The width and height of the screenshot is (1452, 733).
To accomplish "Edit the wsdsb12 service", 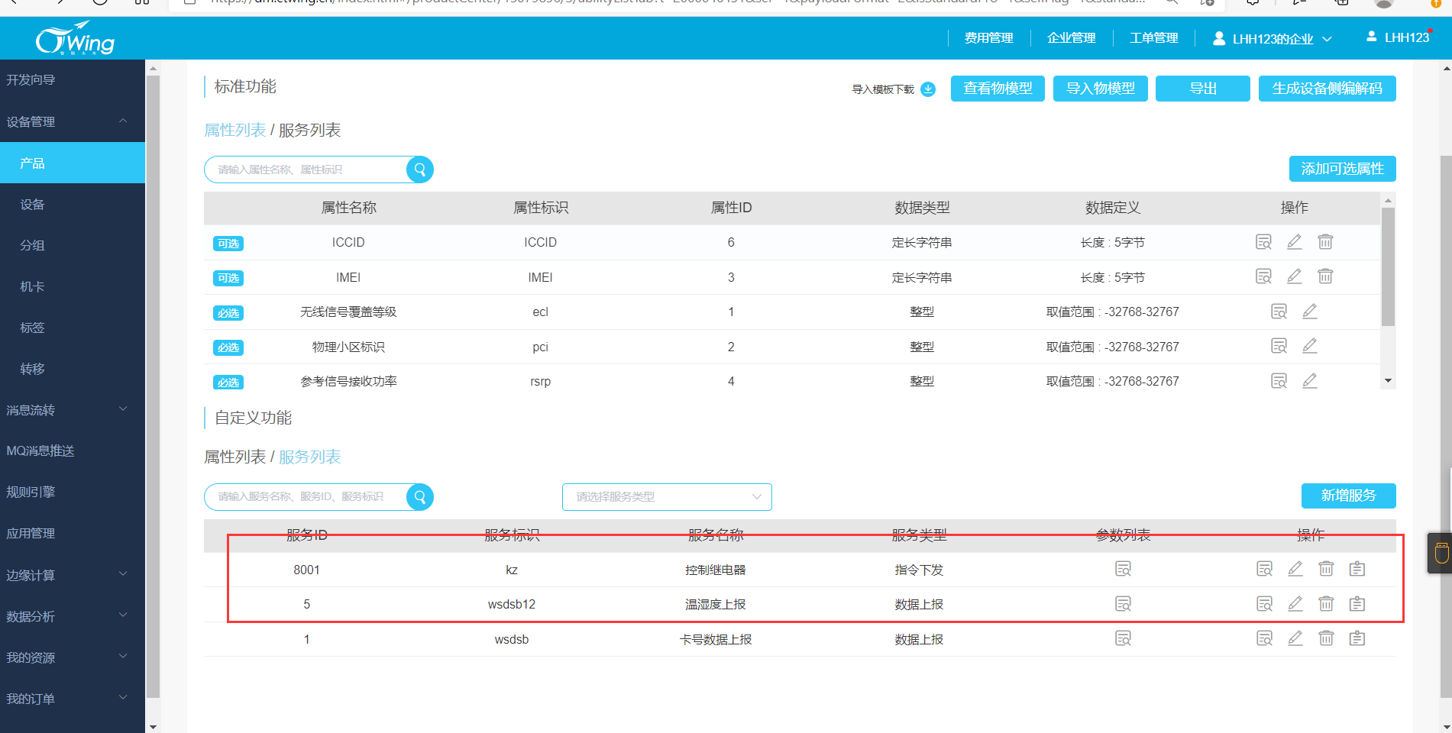I will coord(1295,604).
